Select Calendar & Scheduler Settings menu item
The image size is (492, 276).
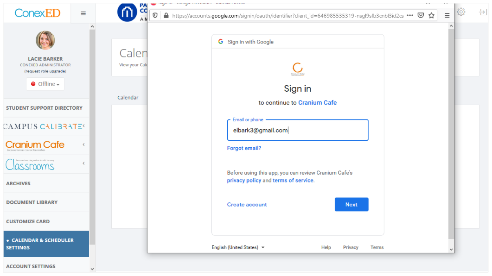(x=45, y=244)
